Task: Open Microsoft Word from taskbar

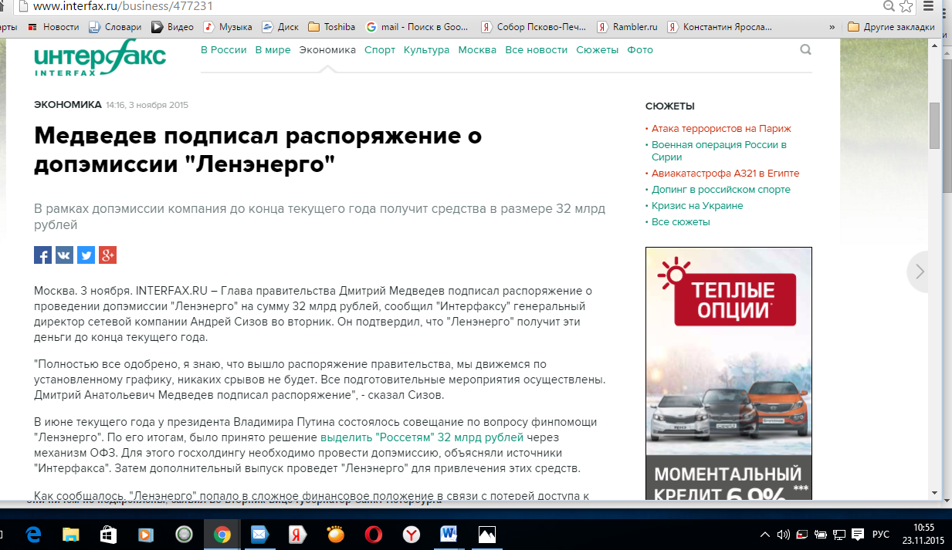Action: 449,534
